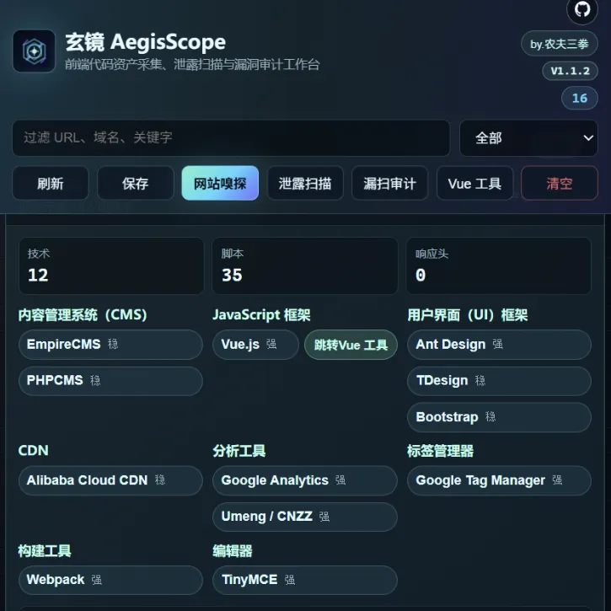The width and height of the screenshot is (611, 611).
Task: Select the Webpack build tool tag
Action: pos(110,580)
